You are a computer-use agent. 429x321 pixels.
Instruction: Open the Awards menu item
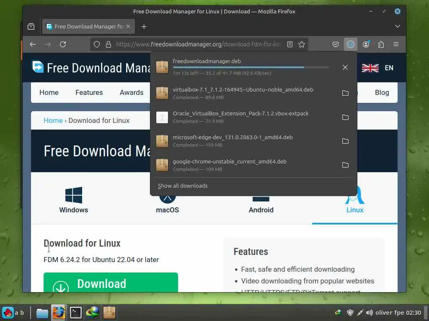click(x=132, y=92)
